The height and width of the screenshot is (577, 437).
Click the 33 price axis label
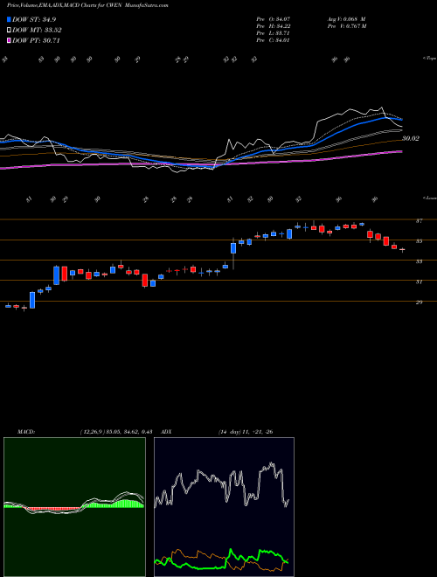pos(420,261)
